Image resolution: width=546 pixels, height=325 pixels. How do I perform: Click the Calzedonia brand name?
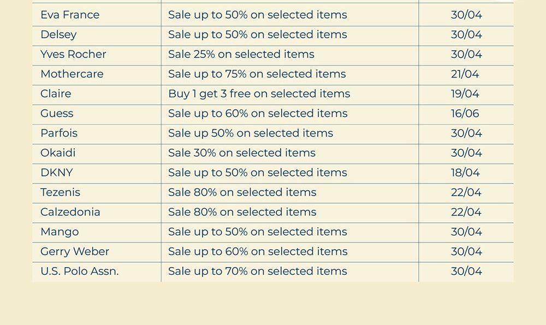tap(70, 212)
